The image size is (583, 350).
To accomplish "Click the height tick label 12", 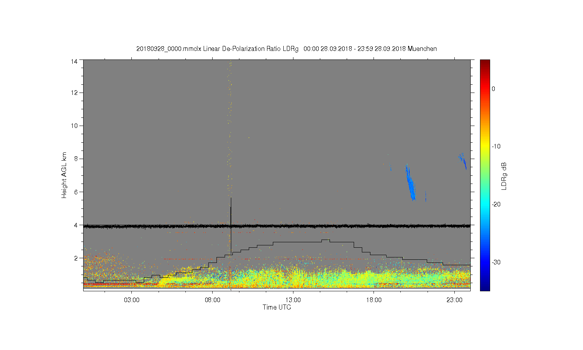I will tap(74, 93).
